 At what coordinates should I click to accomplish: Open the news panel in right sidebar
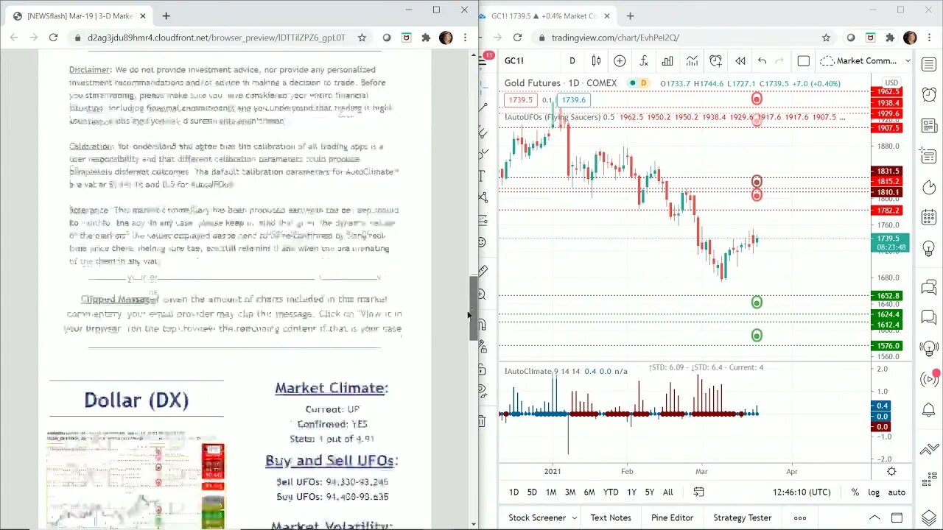point(928,125)
